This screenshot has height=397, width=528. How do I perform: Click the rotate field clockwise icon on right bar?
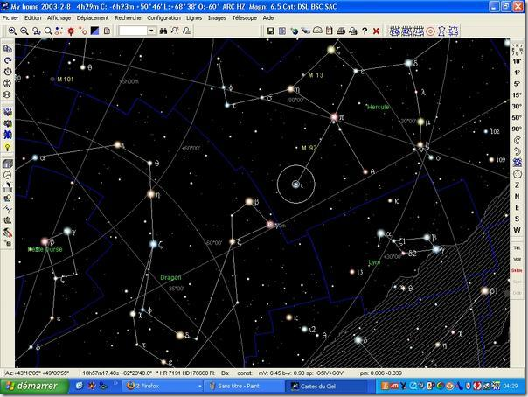[x=517, y=140]
